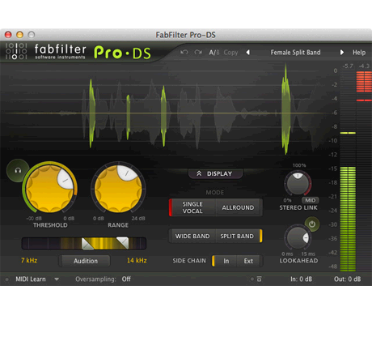Click the Threshold knob
The height and width of the screenshot is (337, 372).
pyautogui.click(x=50, y=189)
